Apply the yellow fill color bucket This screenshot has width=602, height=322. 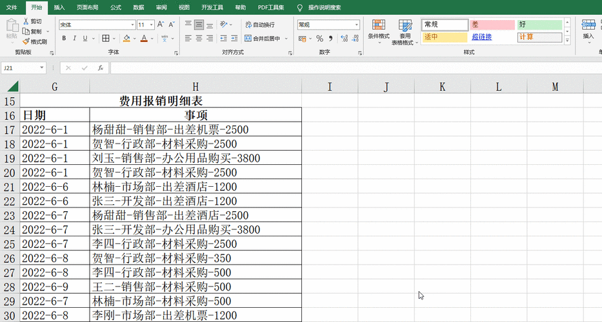pos(126,39)
